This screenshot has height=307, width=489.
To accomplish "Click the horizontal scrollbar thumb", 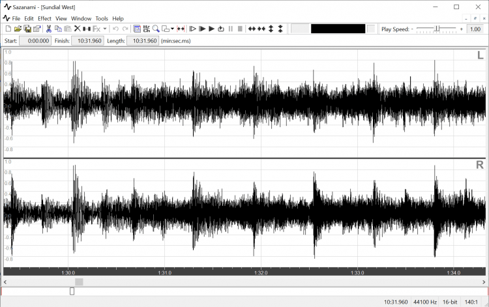I will pyautogui.click(x=79, y=282).
